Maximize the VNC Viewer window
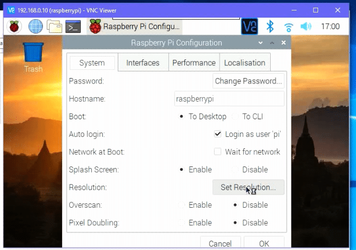This screenshot has height=250, width=356. [x=316, y=10]
